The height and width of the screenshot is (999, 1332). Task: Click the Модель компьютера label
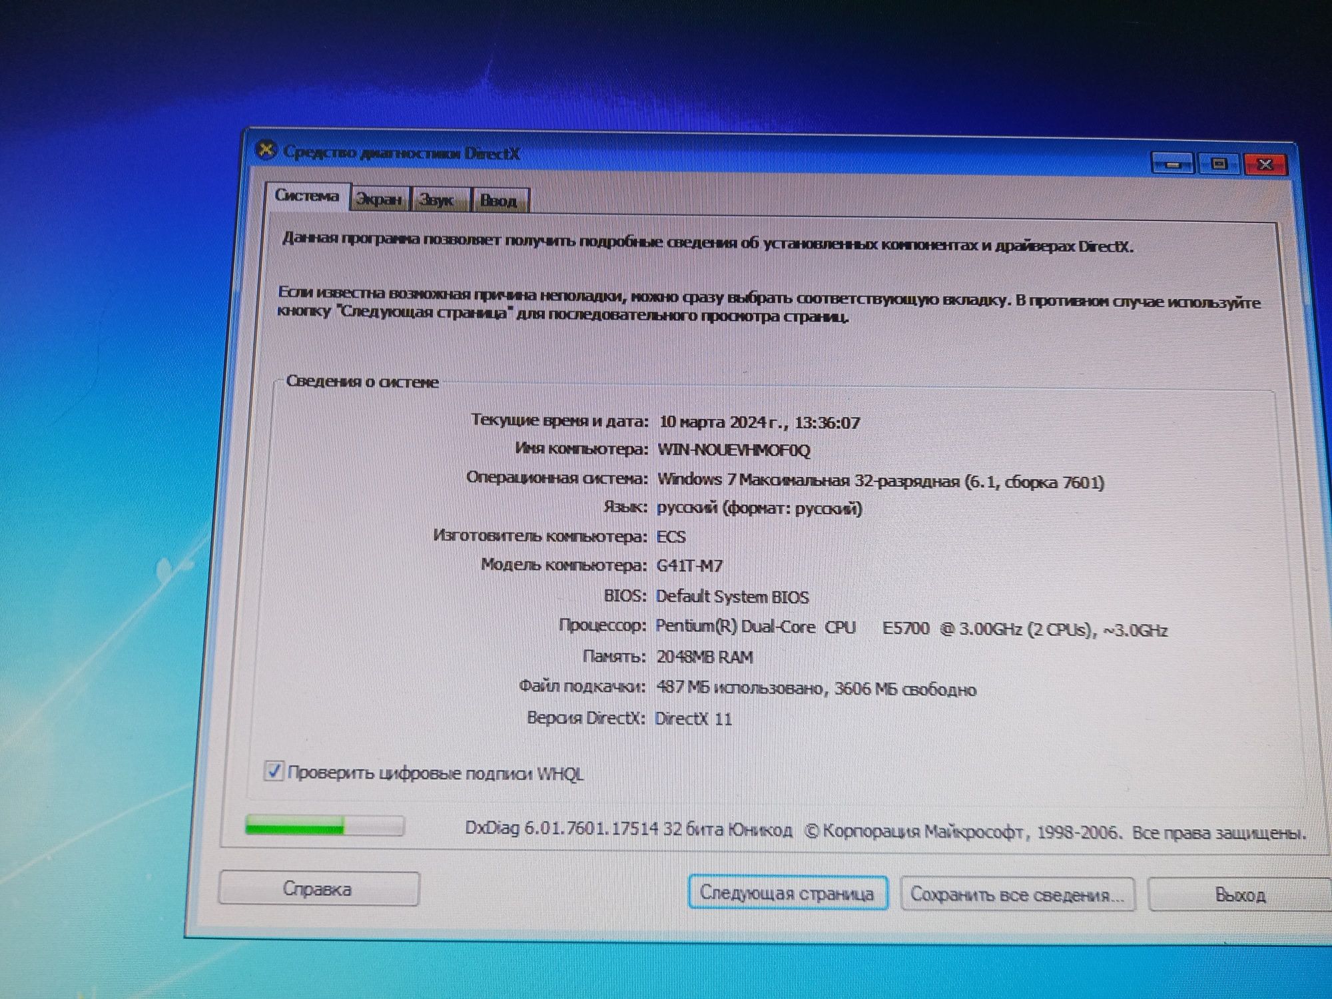563,565
